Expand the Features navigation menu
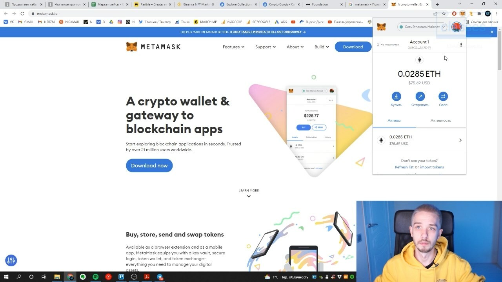 tap(233, 47)
